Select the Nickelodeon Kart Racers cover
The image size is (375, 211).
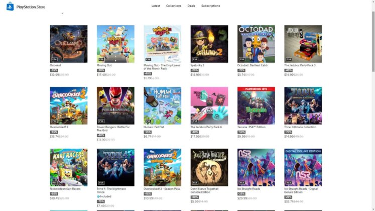(x=69, y=167)
